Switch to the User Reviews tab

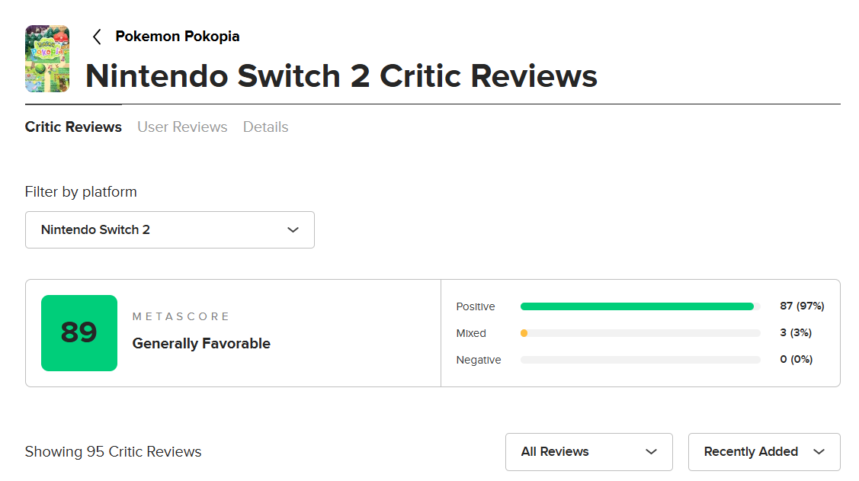pos(182,127)
